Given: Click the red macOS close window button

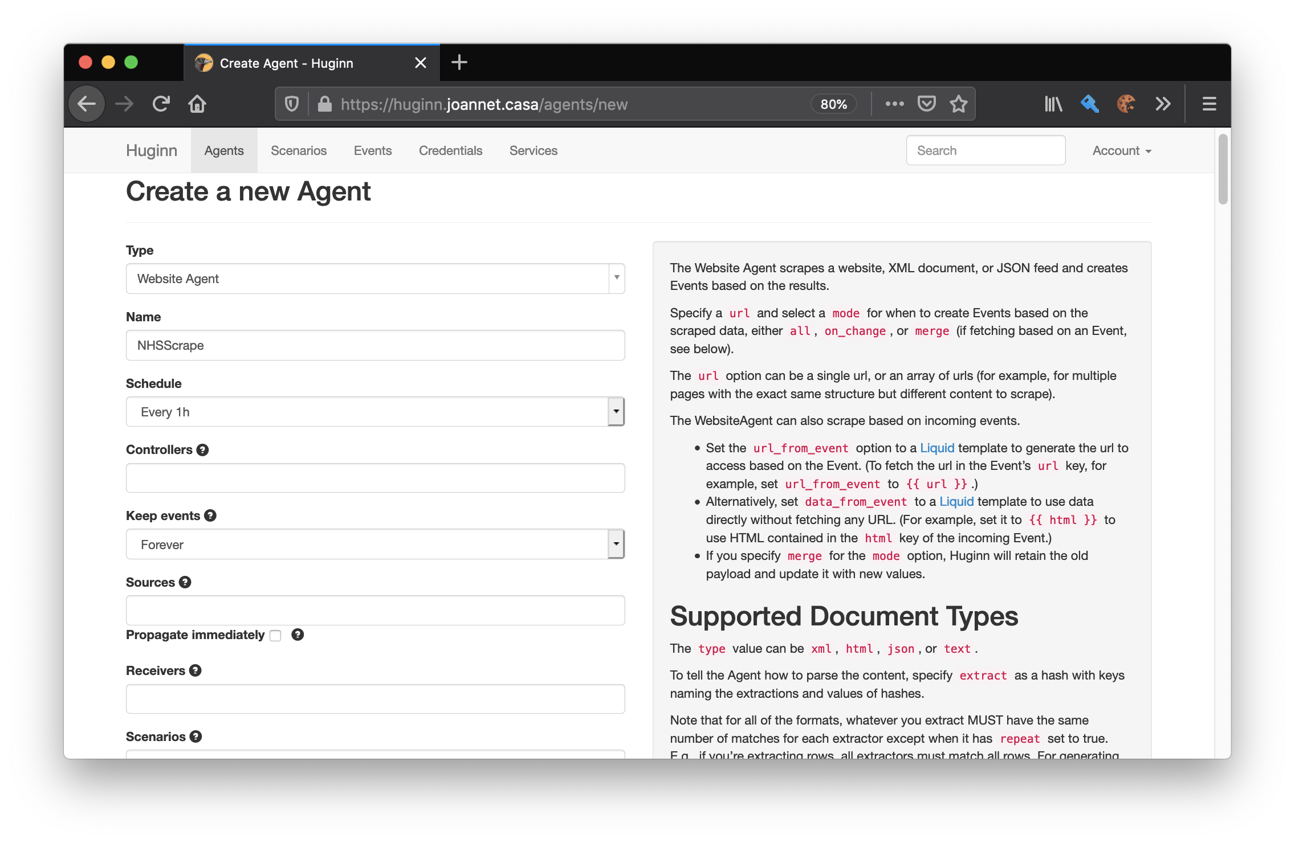Looking at the screenshot, I should pos(85,62).
